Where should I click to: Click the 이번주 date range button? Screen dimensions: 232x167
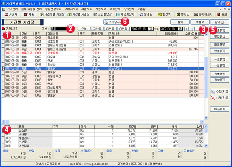(x=110, y=29)
